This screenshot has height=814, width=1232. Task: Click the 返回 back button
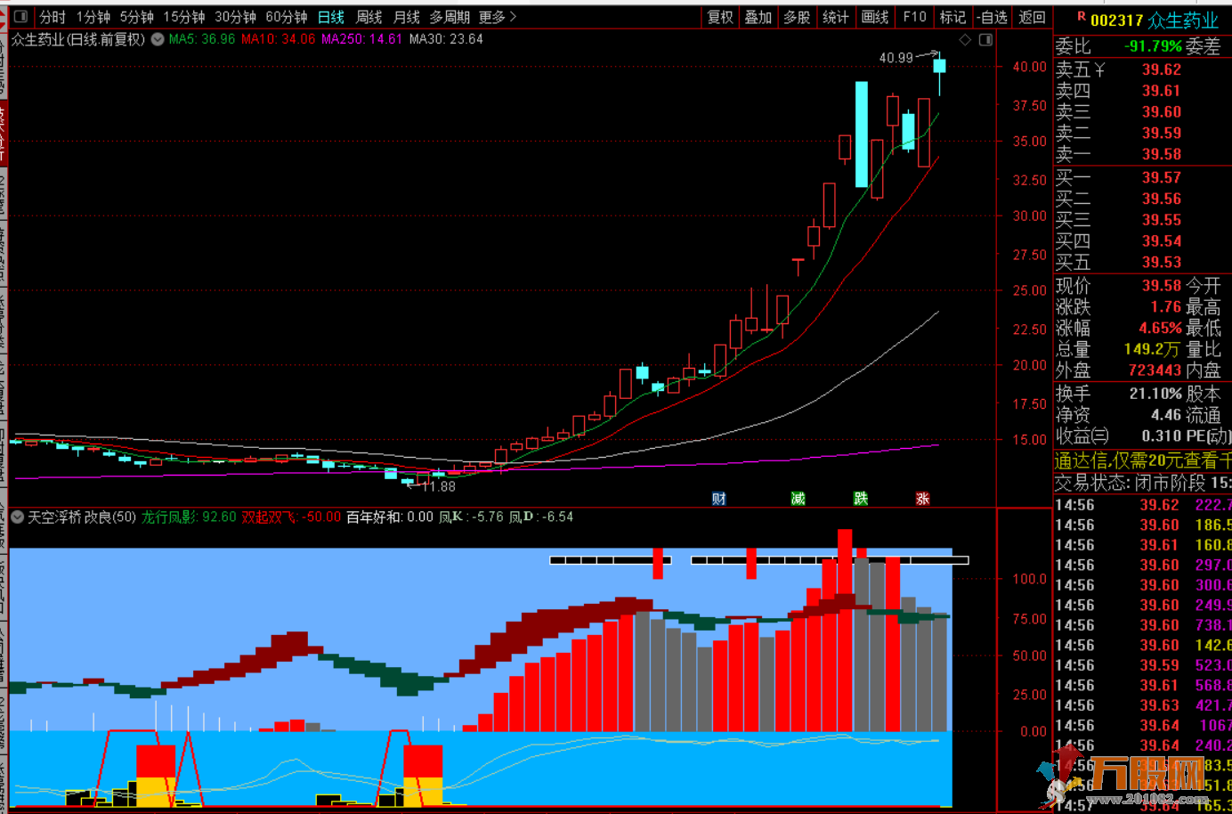pos(1032,17)
